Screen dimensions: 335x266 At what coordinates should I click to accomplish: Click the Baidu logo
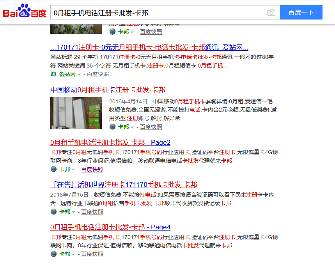[25, 12]
